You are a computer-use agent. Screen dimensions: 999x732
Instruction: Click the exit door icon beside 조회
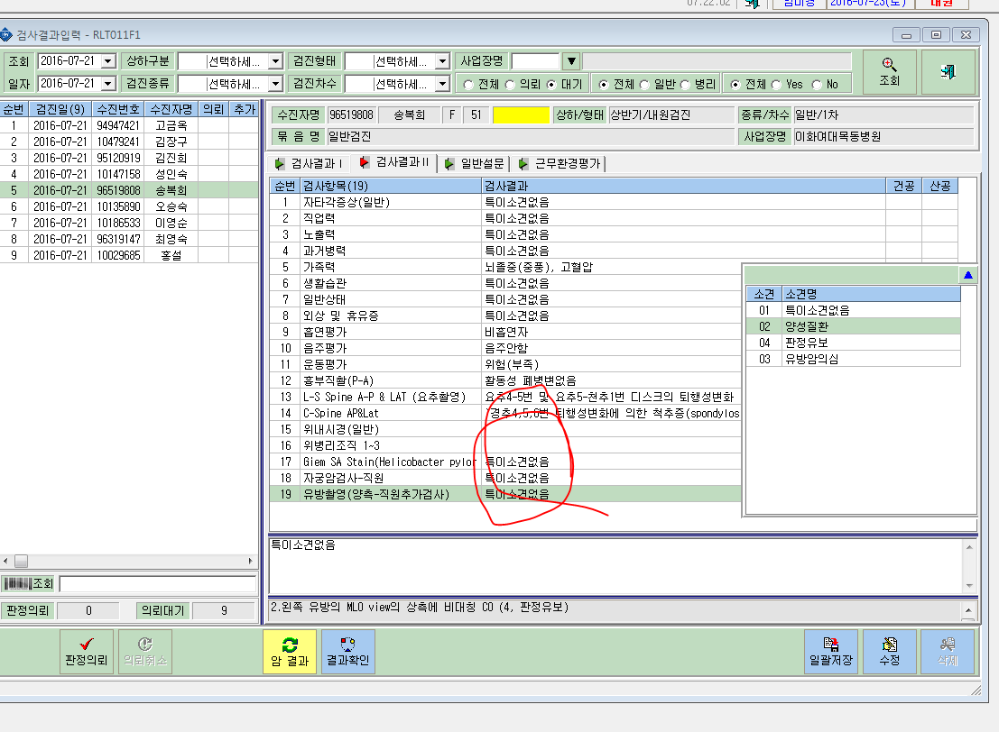click(x=948, y=72)
